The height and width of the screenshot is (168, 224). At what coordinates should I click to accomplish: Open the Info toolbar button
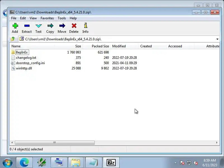(85, 25)
